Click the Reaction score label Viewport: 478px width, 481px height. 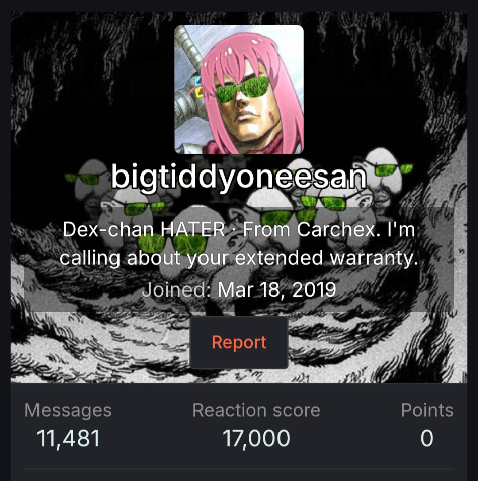pyautogui.click(x=256, y=410)
